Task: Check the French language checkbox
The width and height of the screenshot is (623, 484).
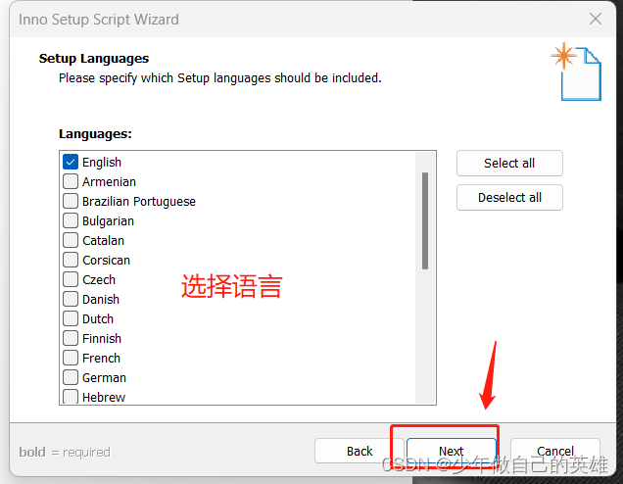Action: pos(71,358)
